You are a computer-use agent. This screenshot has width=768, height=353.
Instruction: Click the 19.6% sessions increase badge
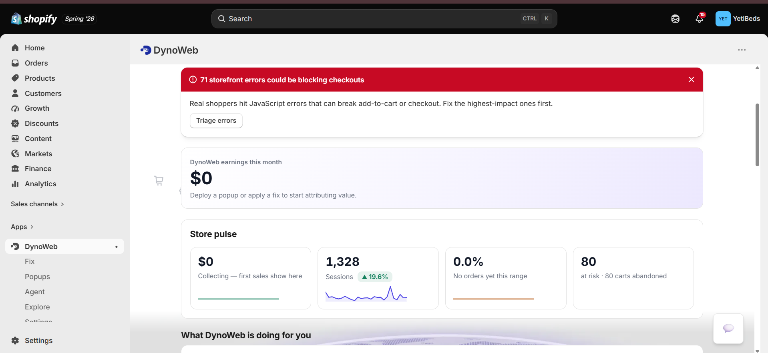[375, 277]
